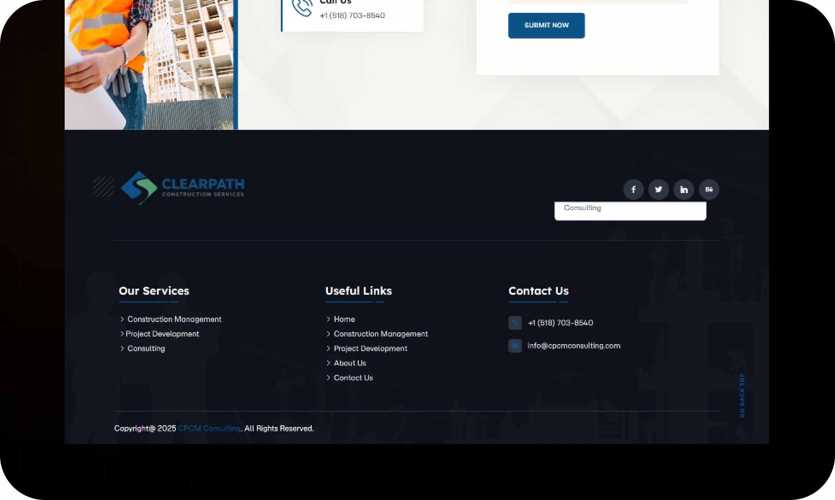Click the Call Us card phone number

pos(352,16)
